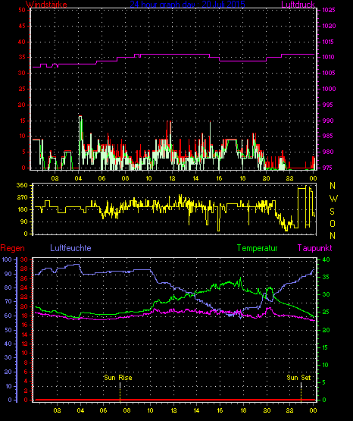Click the magenta Taupunkt legend label
353x421 pixels.
(314, 248)
